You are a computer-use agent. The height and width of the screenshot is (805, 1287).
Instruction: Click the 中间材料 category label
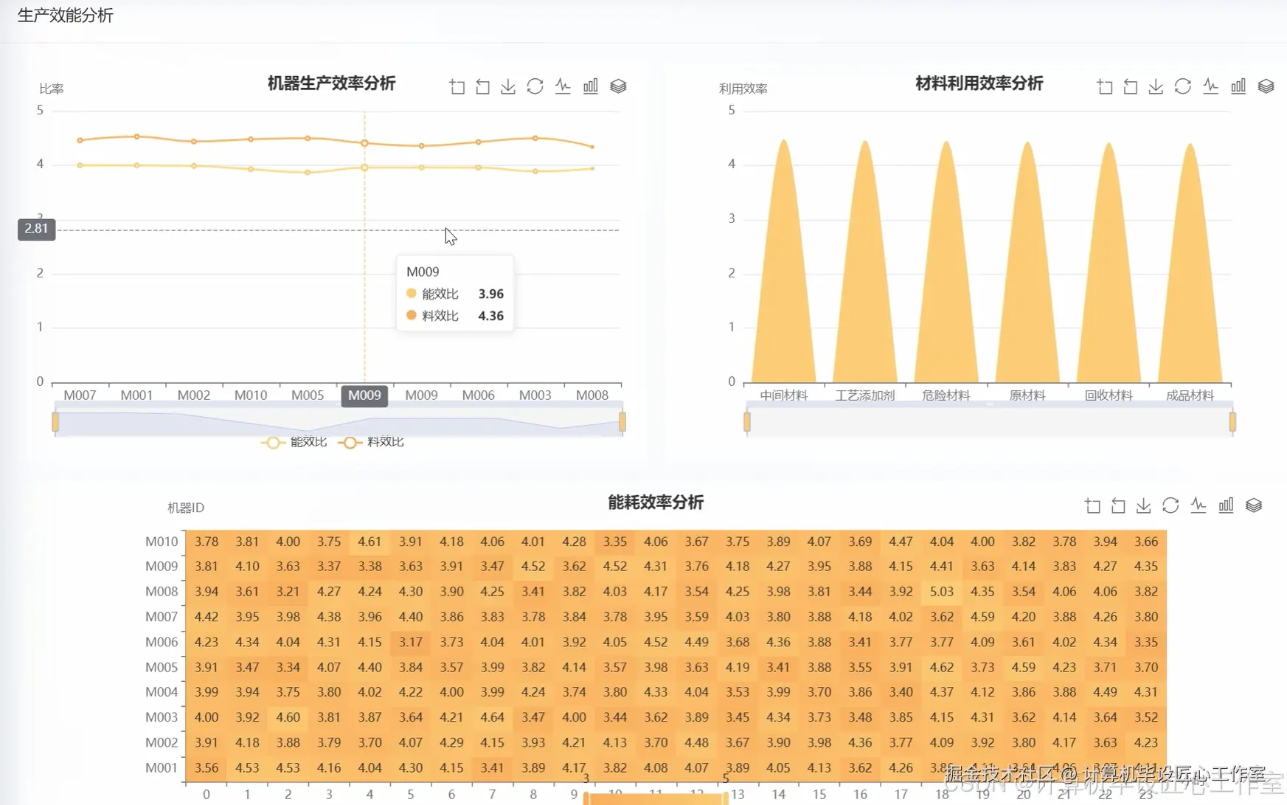click(783, 395)
